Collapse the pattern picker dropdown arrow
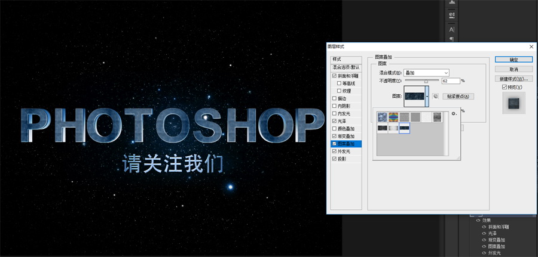This screenshot has width=538, height=257. [427, 97]
